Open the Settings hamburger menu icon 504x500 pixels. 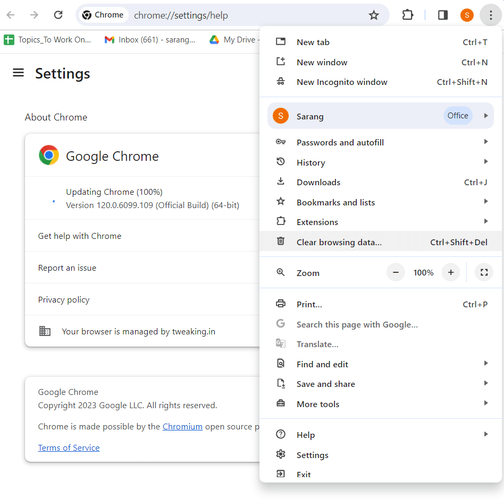coord(19,73)
